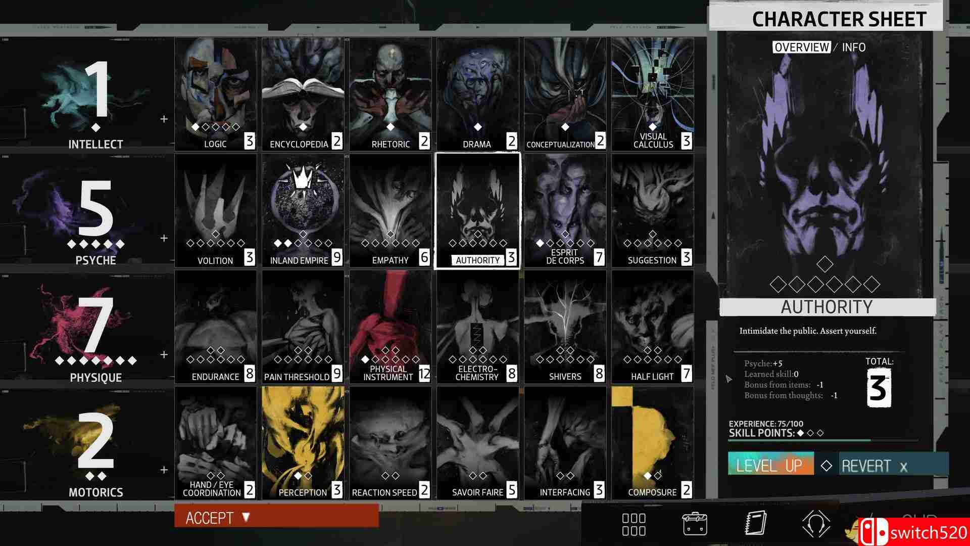Increase Motorics attribute with plus sign

tap(164, 470)
